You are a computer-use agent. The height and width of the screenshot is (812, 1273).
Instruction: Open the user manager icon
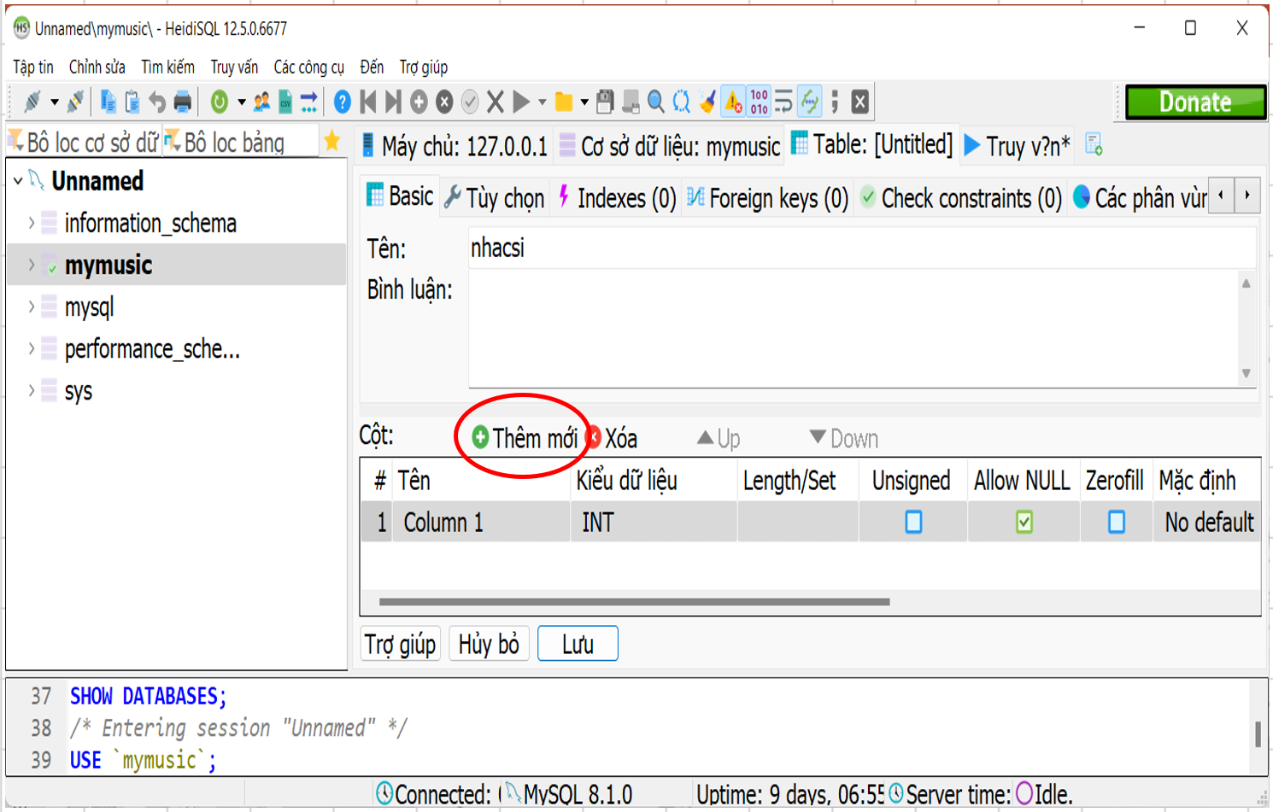(261, 102)
